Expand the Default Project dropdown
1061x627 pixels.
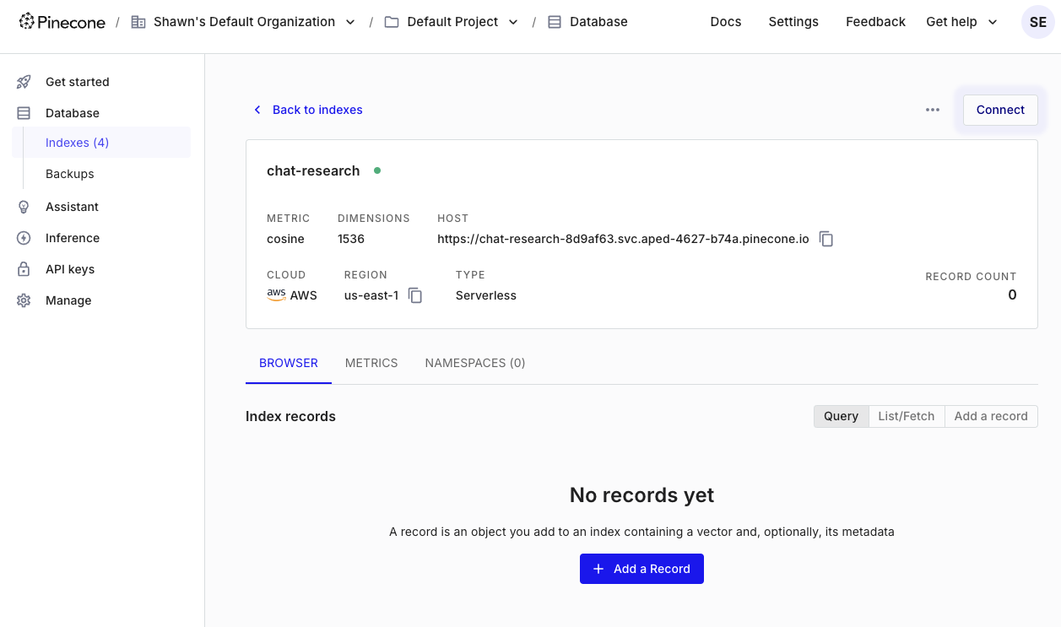513,22
